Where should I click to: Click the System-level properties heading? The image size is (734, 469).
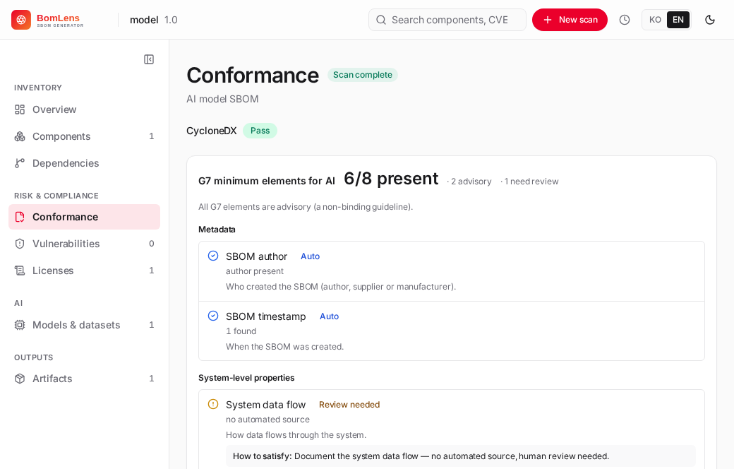tap(246, 378)
